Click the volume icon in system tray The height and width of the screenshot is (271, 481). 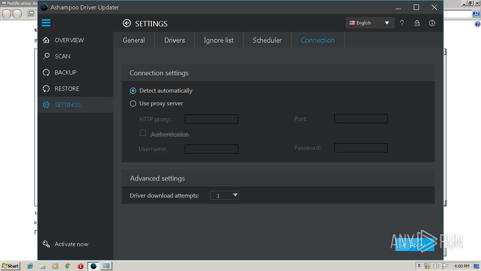coord(436,266)
